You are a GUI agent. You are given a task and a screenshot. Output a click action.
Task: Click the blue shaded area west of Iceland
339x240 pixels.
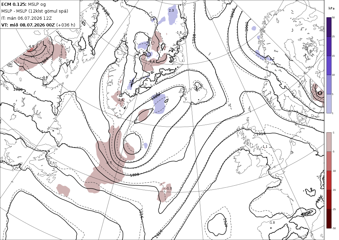[159, 104]
